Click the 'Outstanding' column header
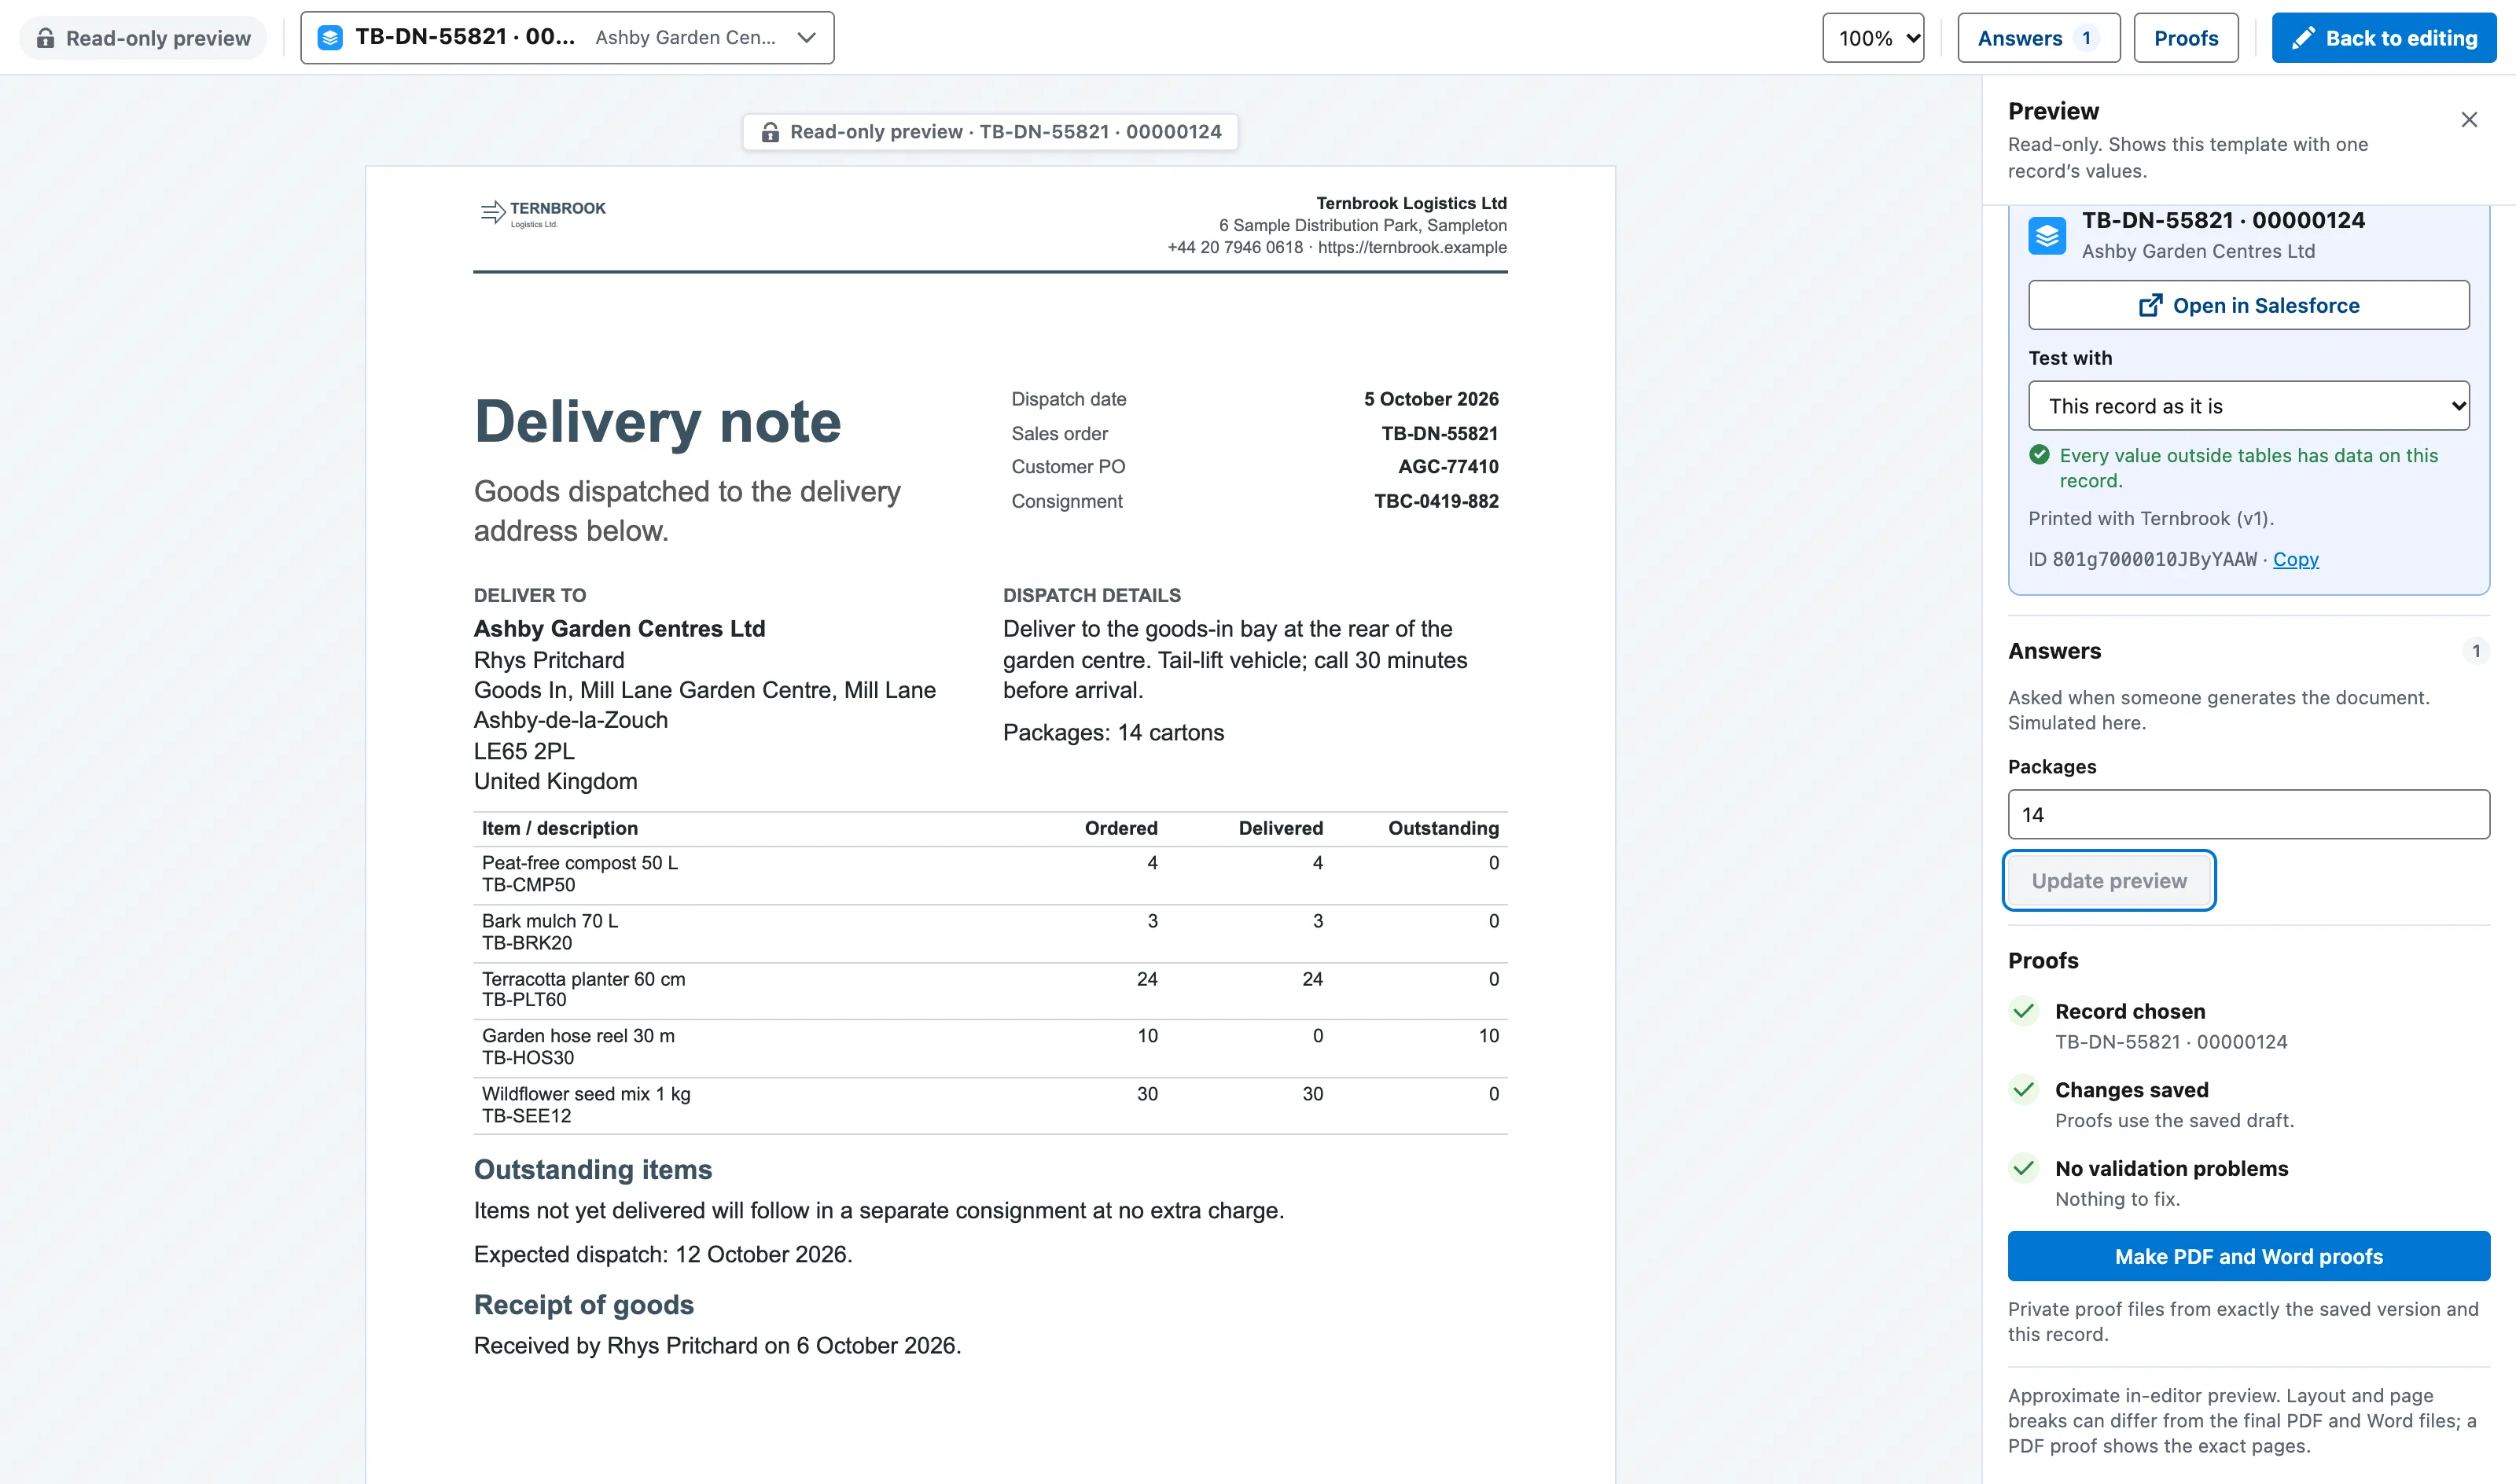The image size is (2516, 1484). [1443, 828]
